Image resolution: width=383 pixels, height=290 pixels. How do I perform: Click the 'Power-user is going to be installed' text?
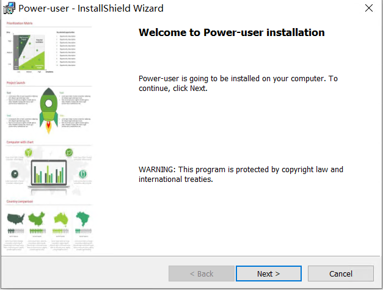[x=238, y=83]
